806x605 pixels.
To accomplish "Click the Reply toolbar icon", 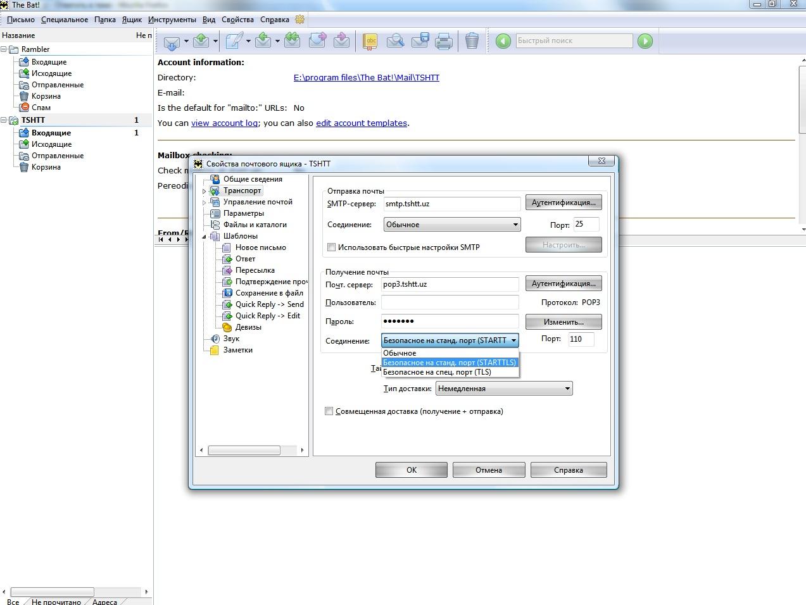I will click(263, 41).
